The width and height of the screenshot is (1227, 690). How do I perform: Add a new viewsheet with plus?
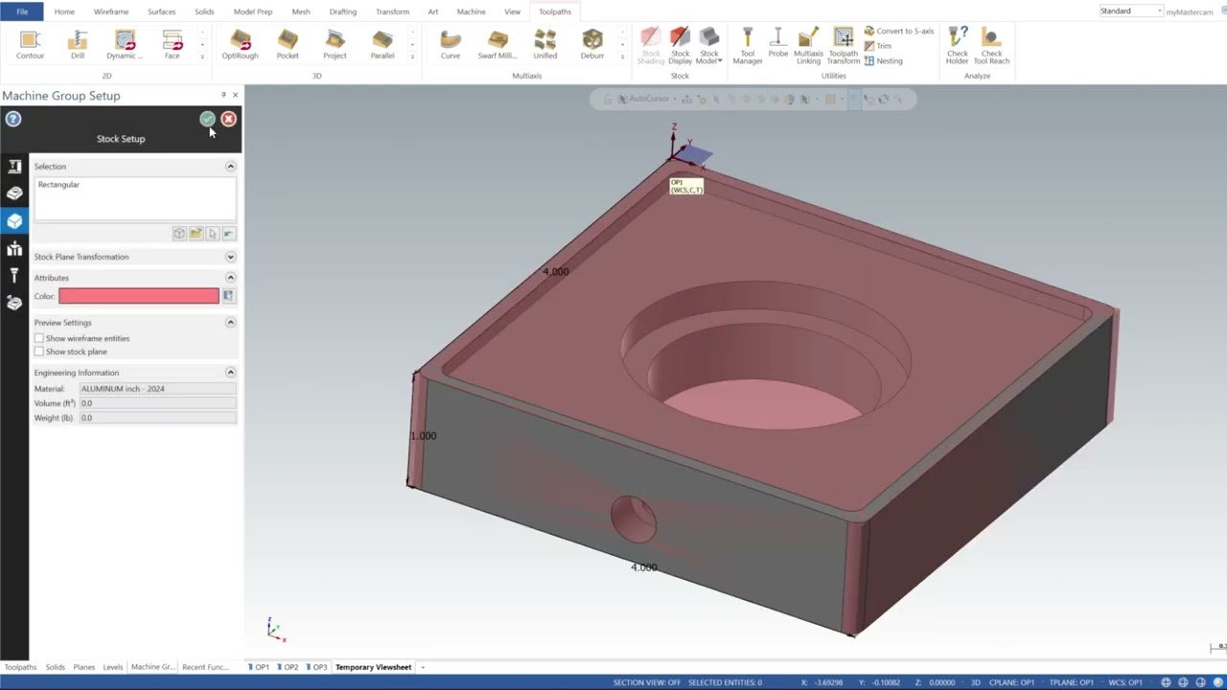(423, 667)
